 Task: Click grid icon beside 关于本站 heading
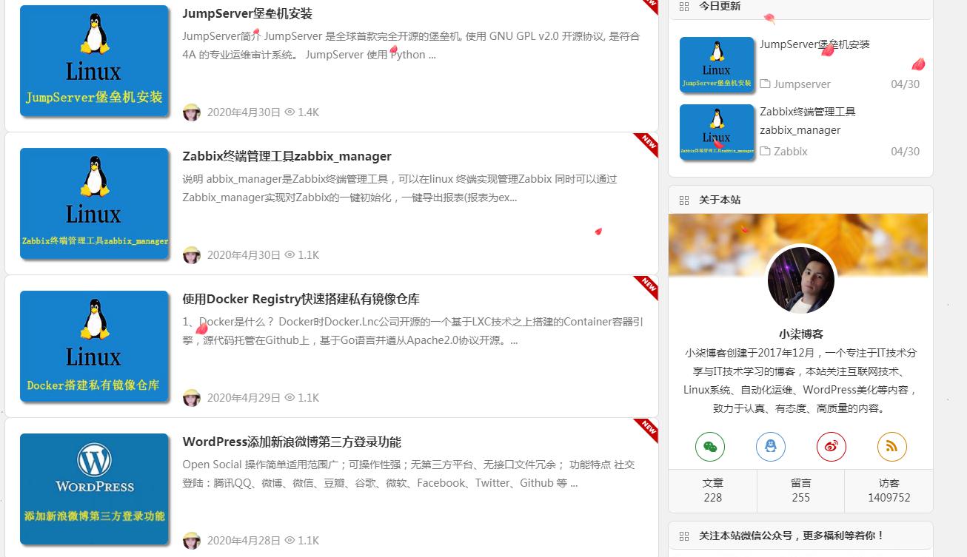coord(683,200)
